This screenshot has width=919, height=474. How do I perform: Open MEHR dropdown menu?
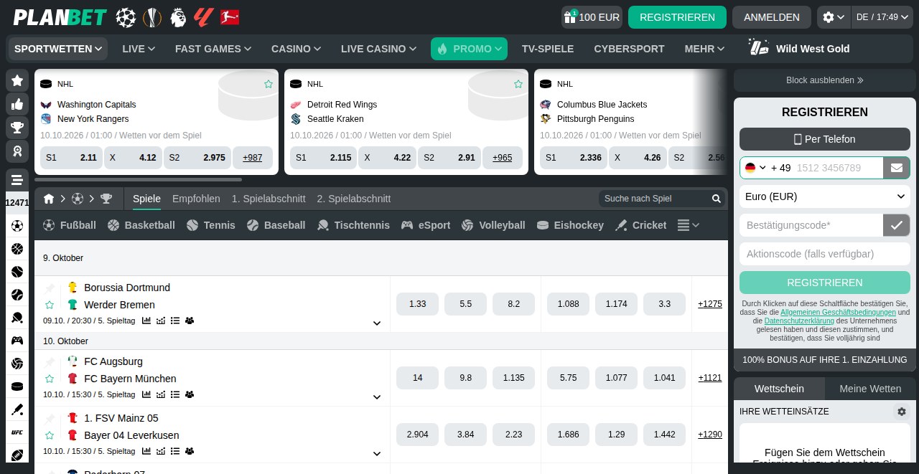click(704, 49)
